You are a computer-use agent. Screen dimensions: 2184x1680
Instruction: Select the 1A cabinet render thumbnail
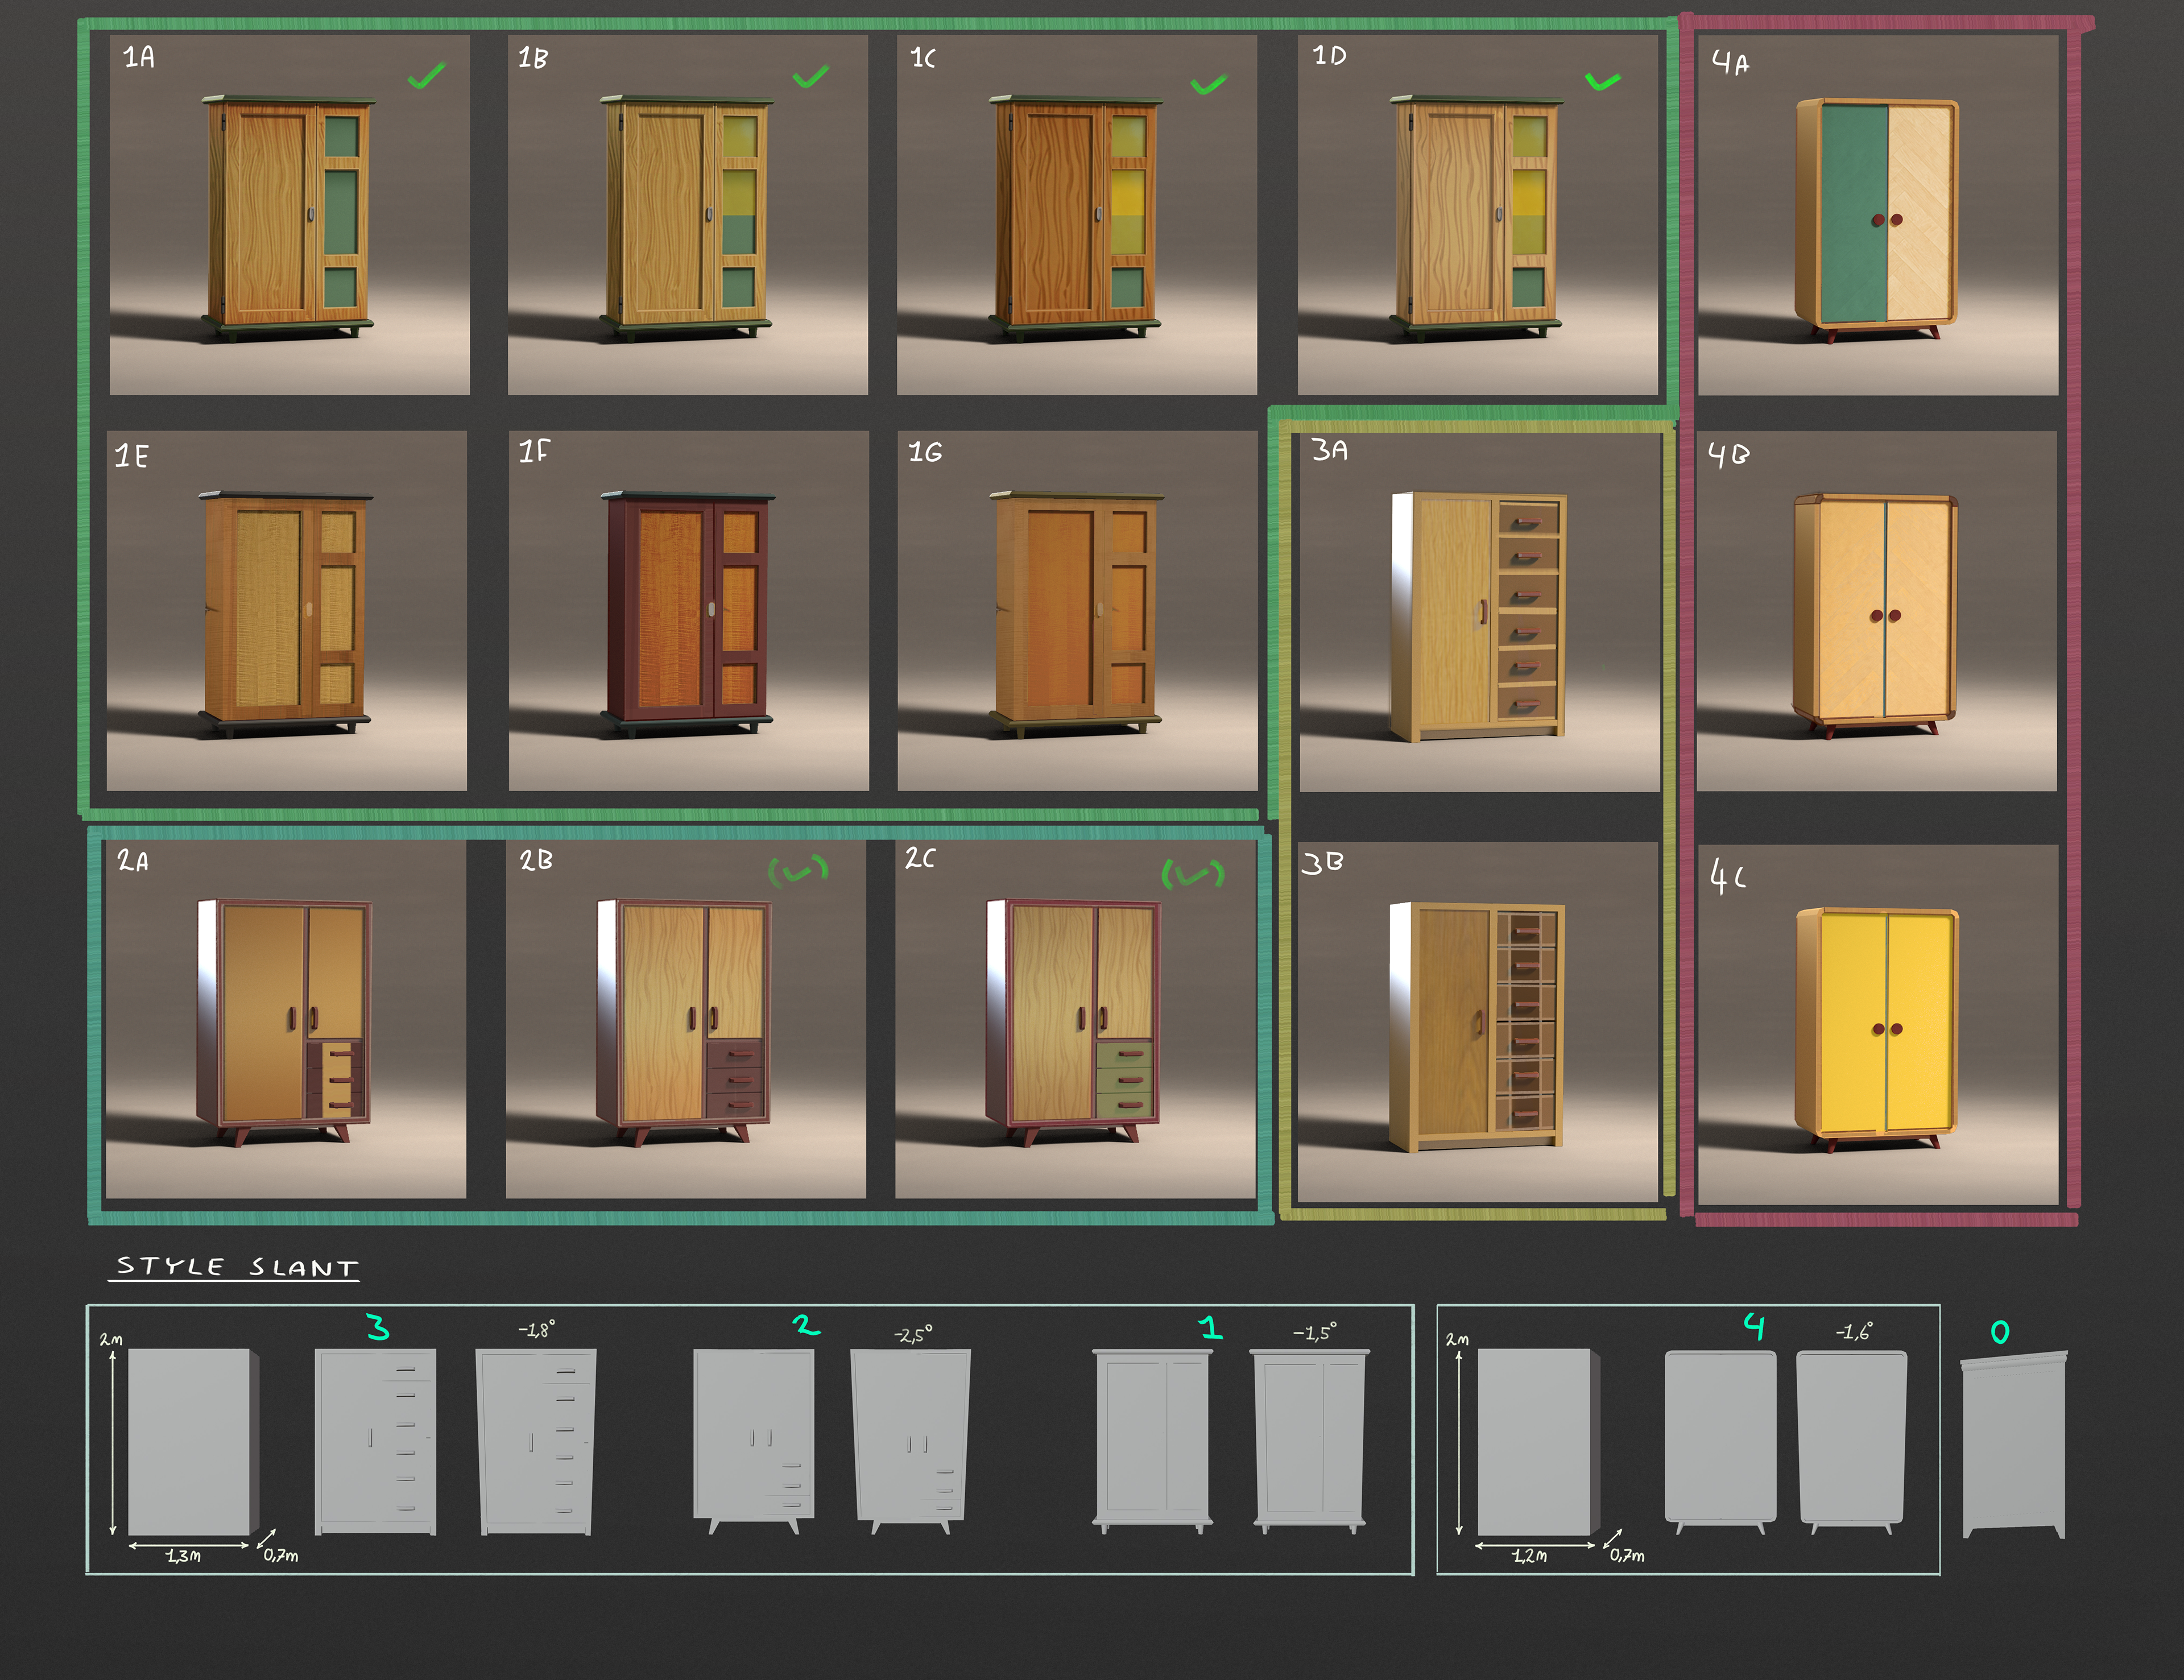[289, 215]
